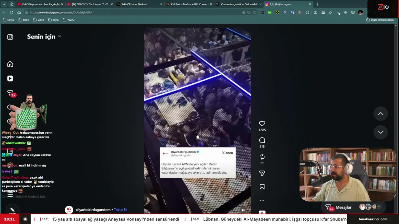Screen dimensions: 399x224
Task: Click the "1.585" likes count
Action: [x=262, y=130]
